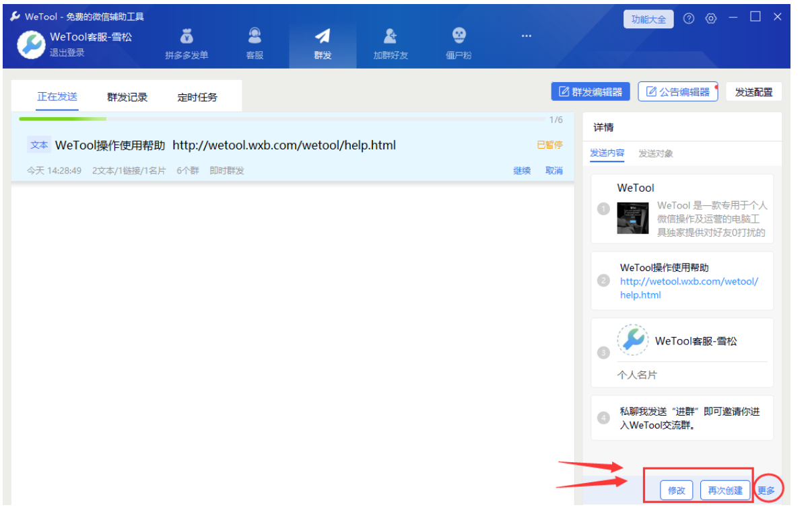Open the 更多 options
Viewport: 810px width, 526px height.
coord(766,490)
